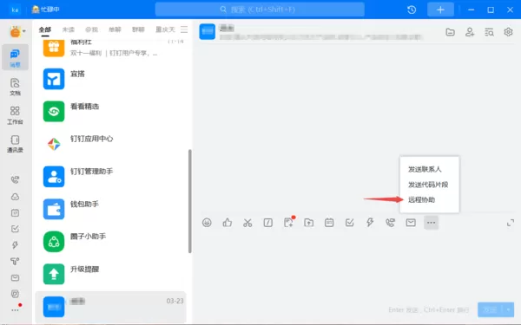Image resolution: width=521 pixels, height=325 pixels.
Task: Click the highlighted more ellipsis button in the chat toolbar
Action: click(431, 223)
